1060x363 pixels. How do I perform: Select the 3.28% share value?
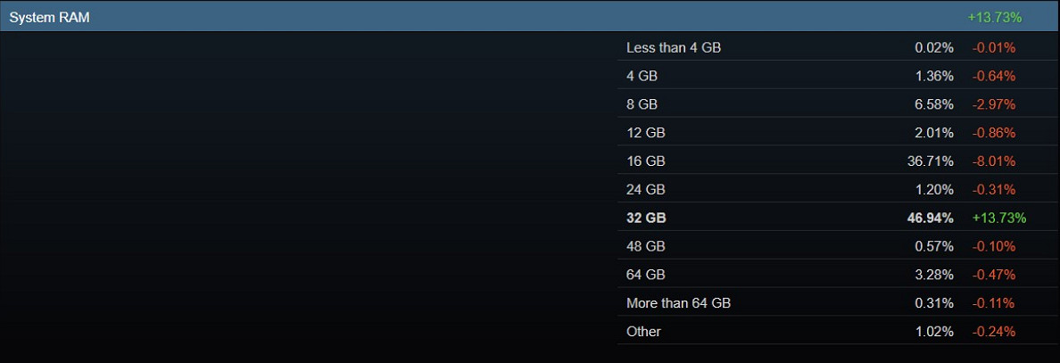tap(933, 275)
